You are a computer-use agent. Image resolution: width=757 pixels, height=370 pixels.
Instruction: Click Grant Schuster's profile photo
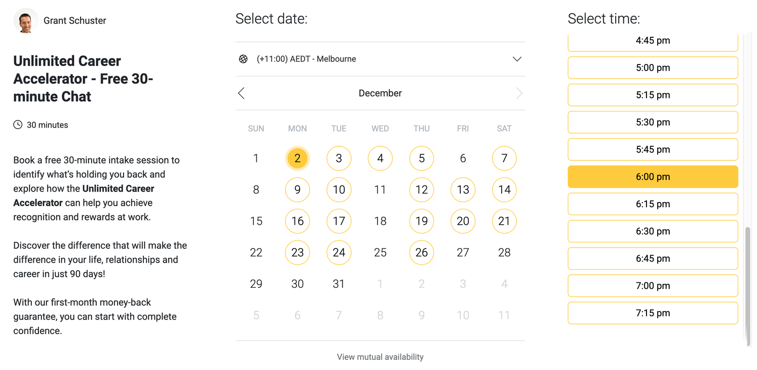25,21
